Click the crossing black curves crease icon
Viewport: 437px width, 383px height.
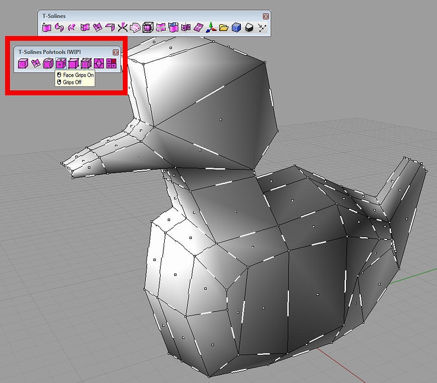[122, 28]
